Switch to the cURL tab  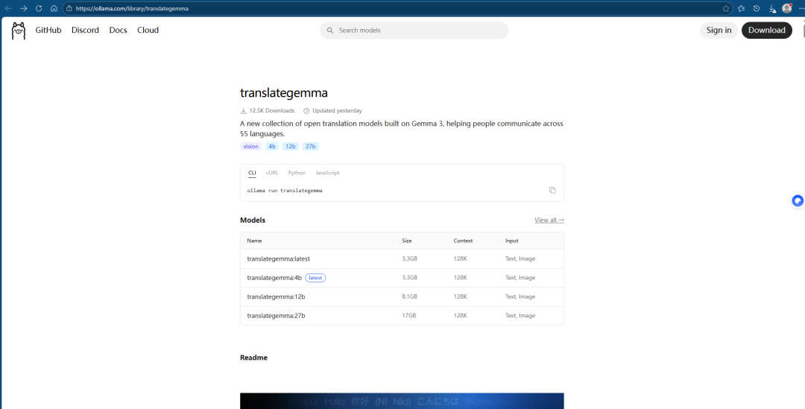[x=272, y=173]
